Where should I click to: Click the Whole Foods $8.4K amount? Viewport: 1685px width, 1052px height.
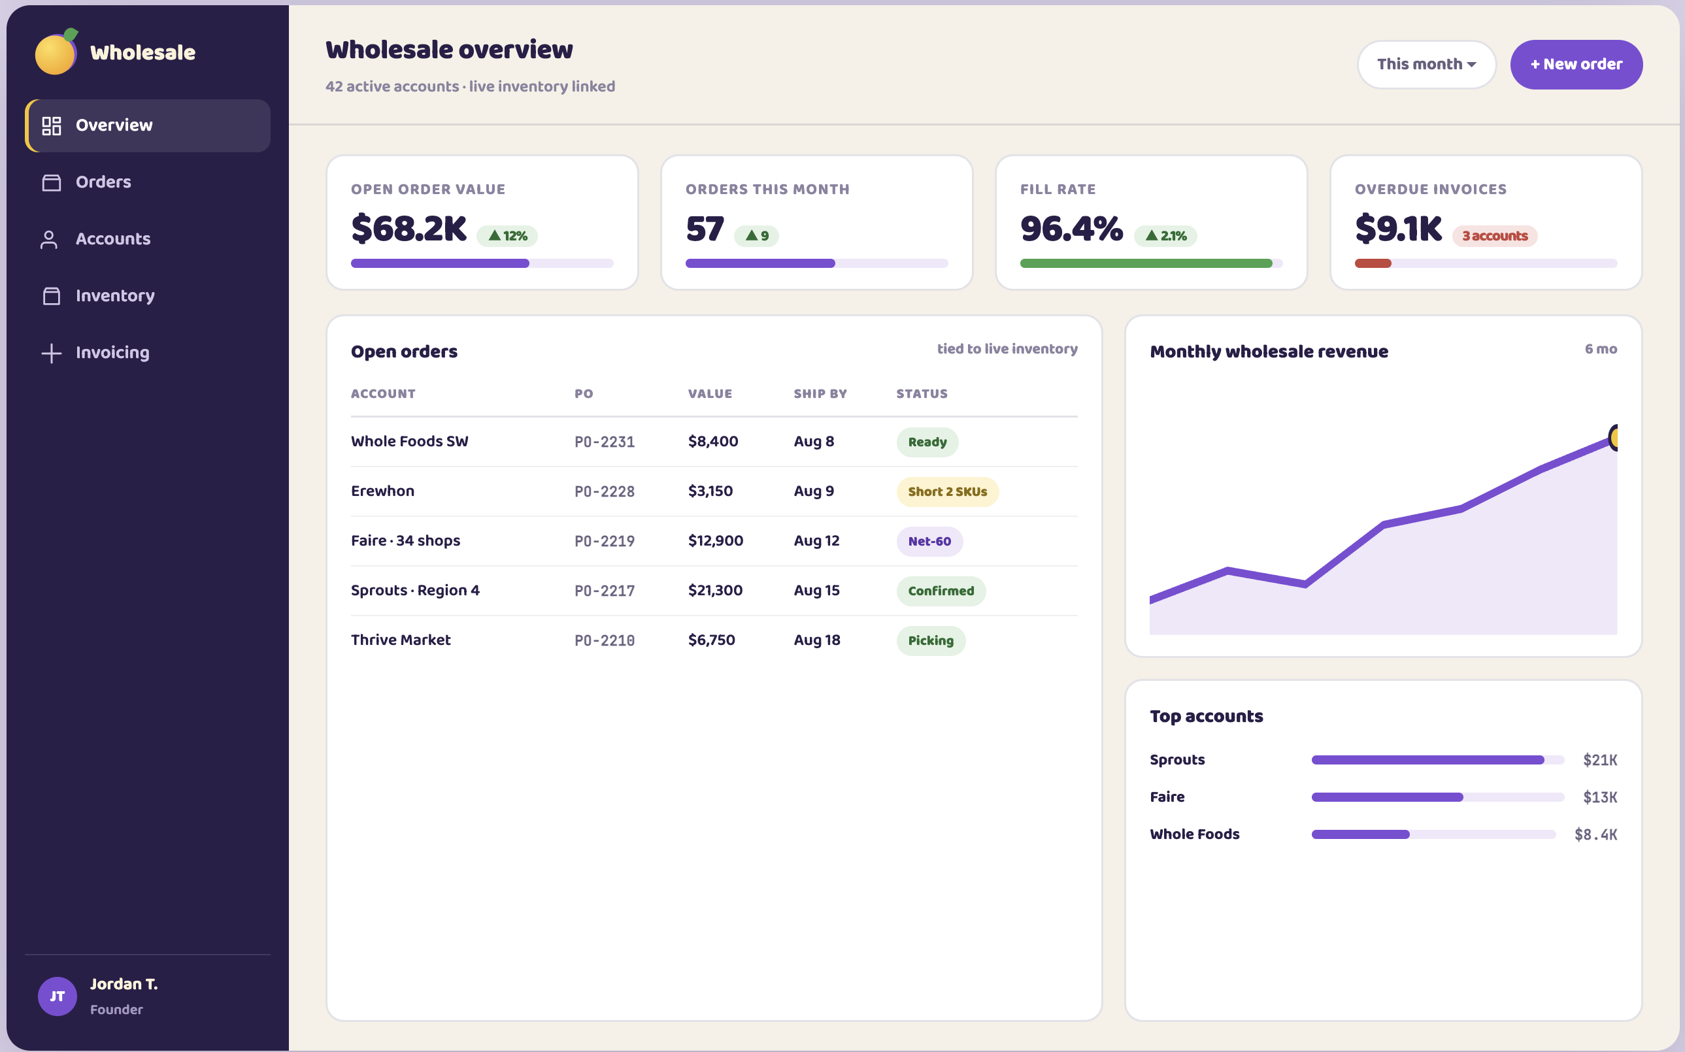1595,834
